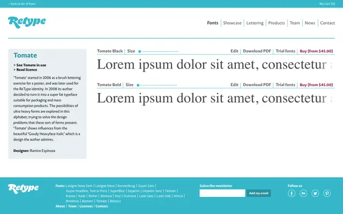Screen dimensions: 343x214
Task: Open the News page
Action: pos(310,23)
